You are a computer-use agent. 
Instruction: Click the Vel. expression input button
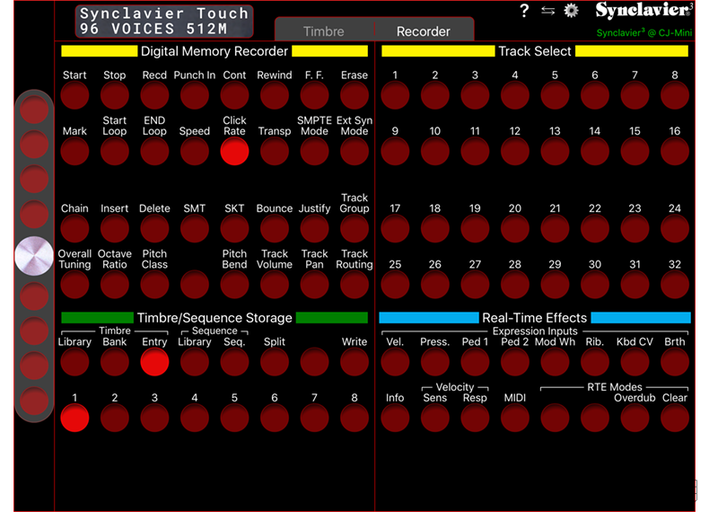(x=395, y=361)
